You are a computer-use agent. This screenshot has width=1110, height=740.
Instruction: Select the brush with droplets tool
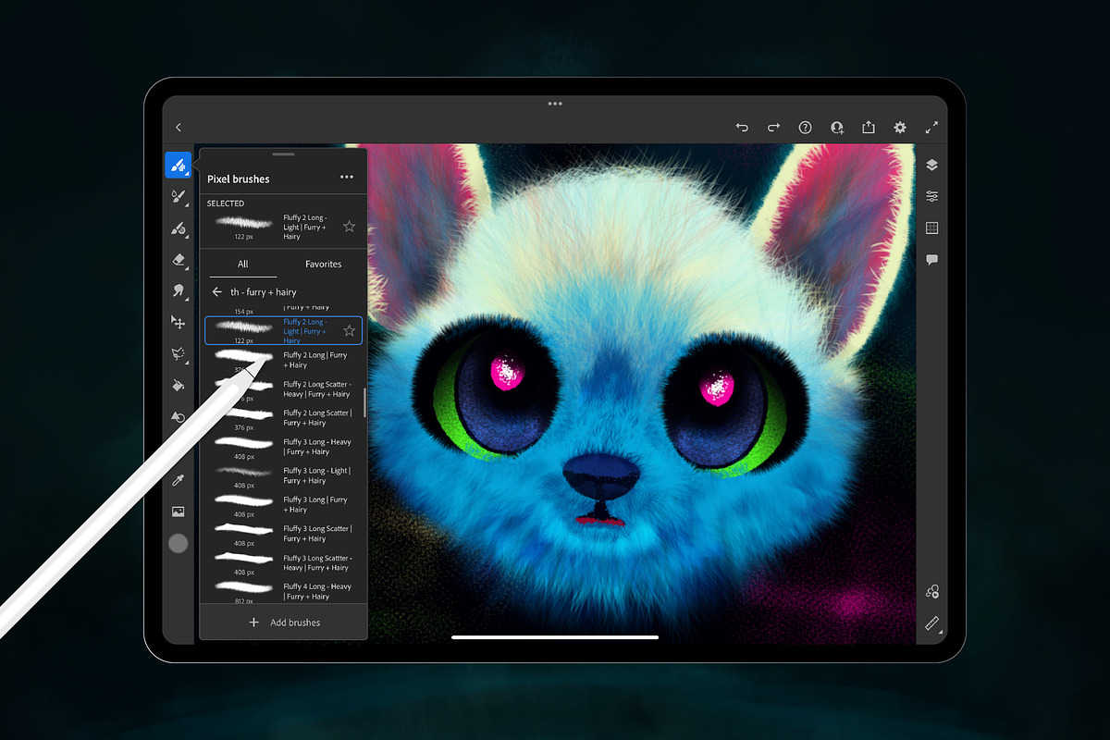click(179, 197)
